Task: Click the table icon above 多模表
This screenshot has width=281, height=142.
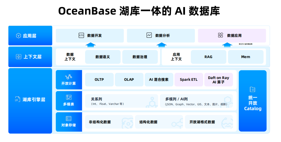Action: [69, 97]
